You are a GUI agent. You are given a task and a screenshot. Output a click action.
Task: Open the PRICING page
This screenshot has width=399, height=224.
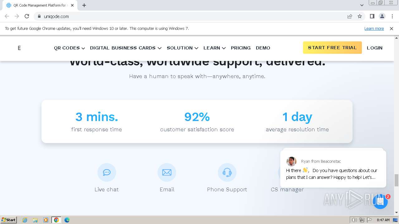[x=241, y=48]
